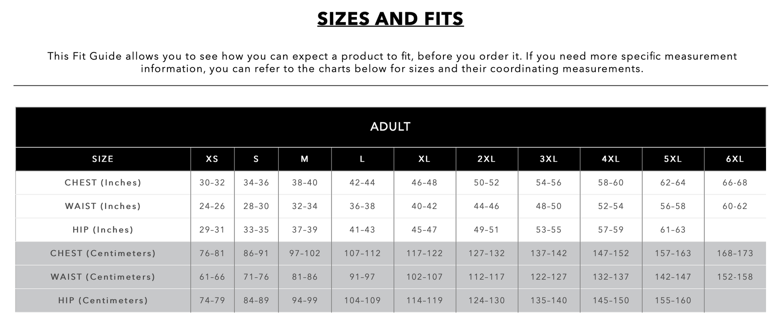Screen dimensions: 774x323
Task: Click the Fit Guide description paragraph
Action: [x=392, y=62]
